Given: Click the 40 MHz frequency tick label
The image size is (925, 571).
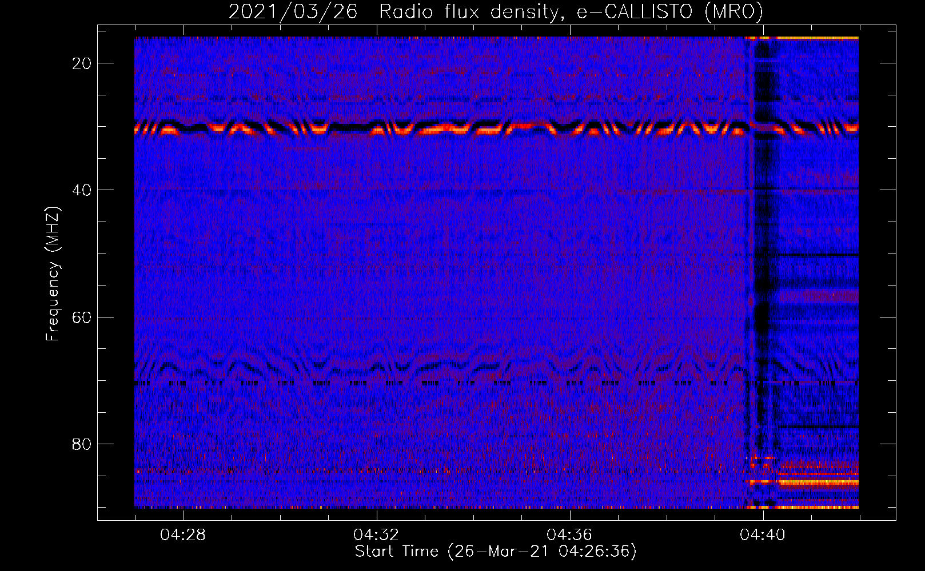Looking at the screenshot, I should 82,190.
